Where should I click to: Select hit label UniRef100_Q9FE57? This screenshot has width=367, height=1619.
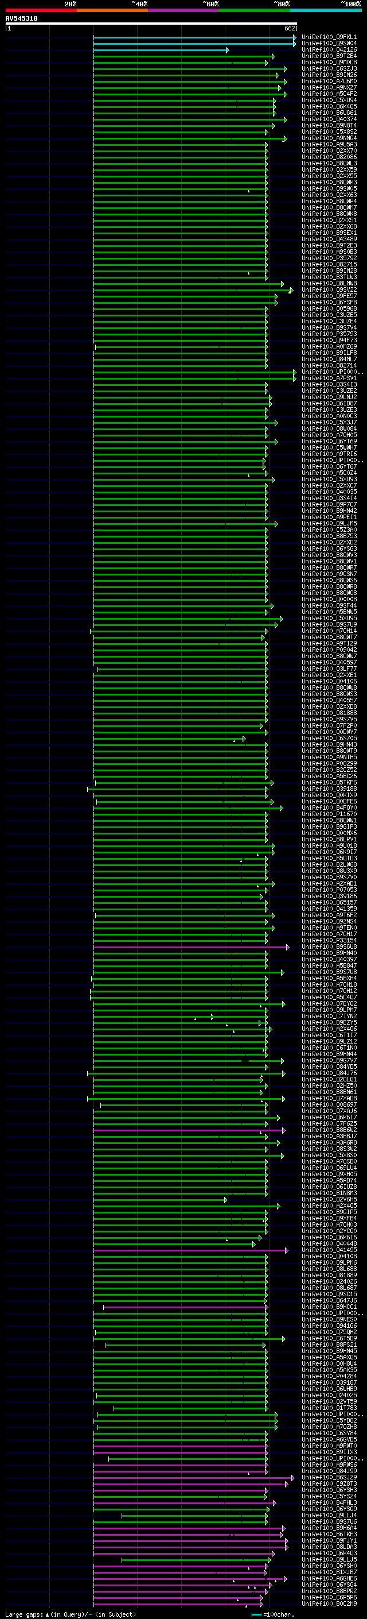point(329,296)
